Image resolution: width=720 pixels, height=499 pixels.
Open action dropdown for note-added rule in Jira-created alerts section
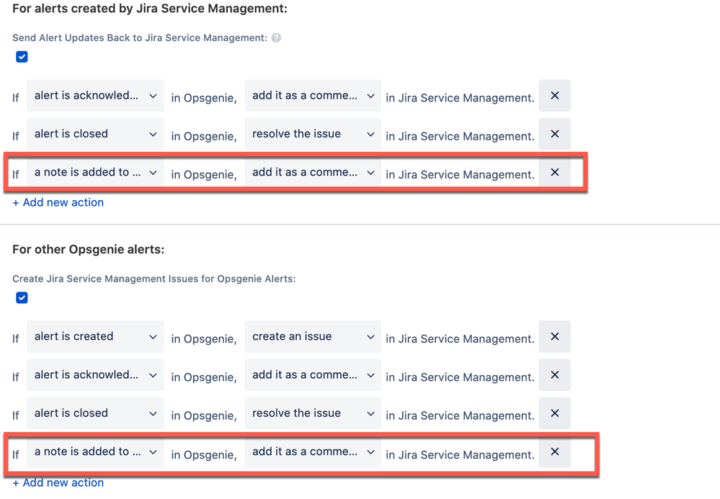(x=314, y=172)
